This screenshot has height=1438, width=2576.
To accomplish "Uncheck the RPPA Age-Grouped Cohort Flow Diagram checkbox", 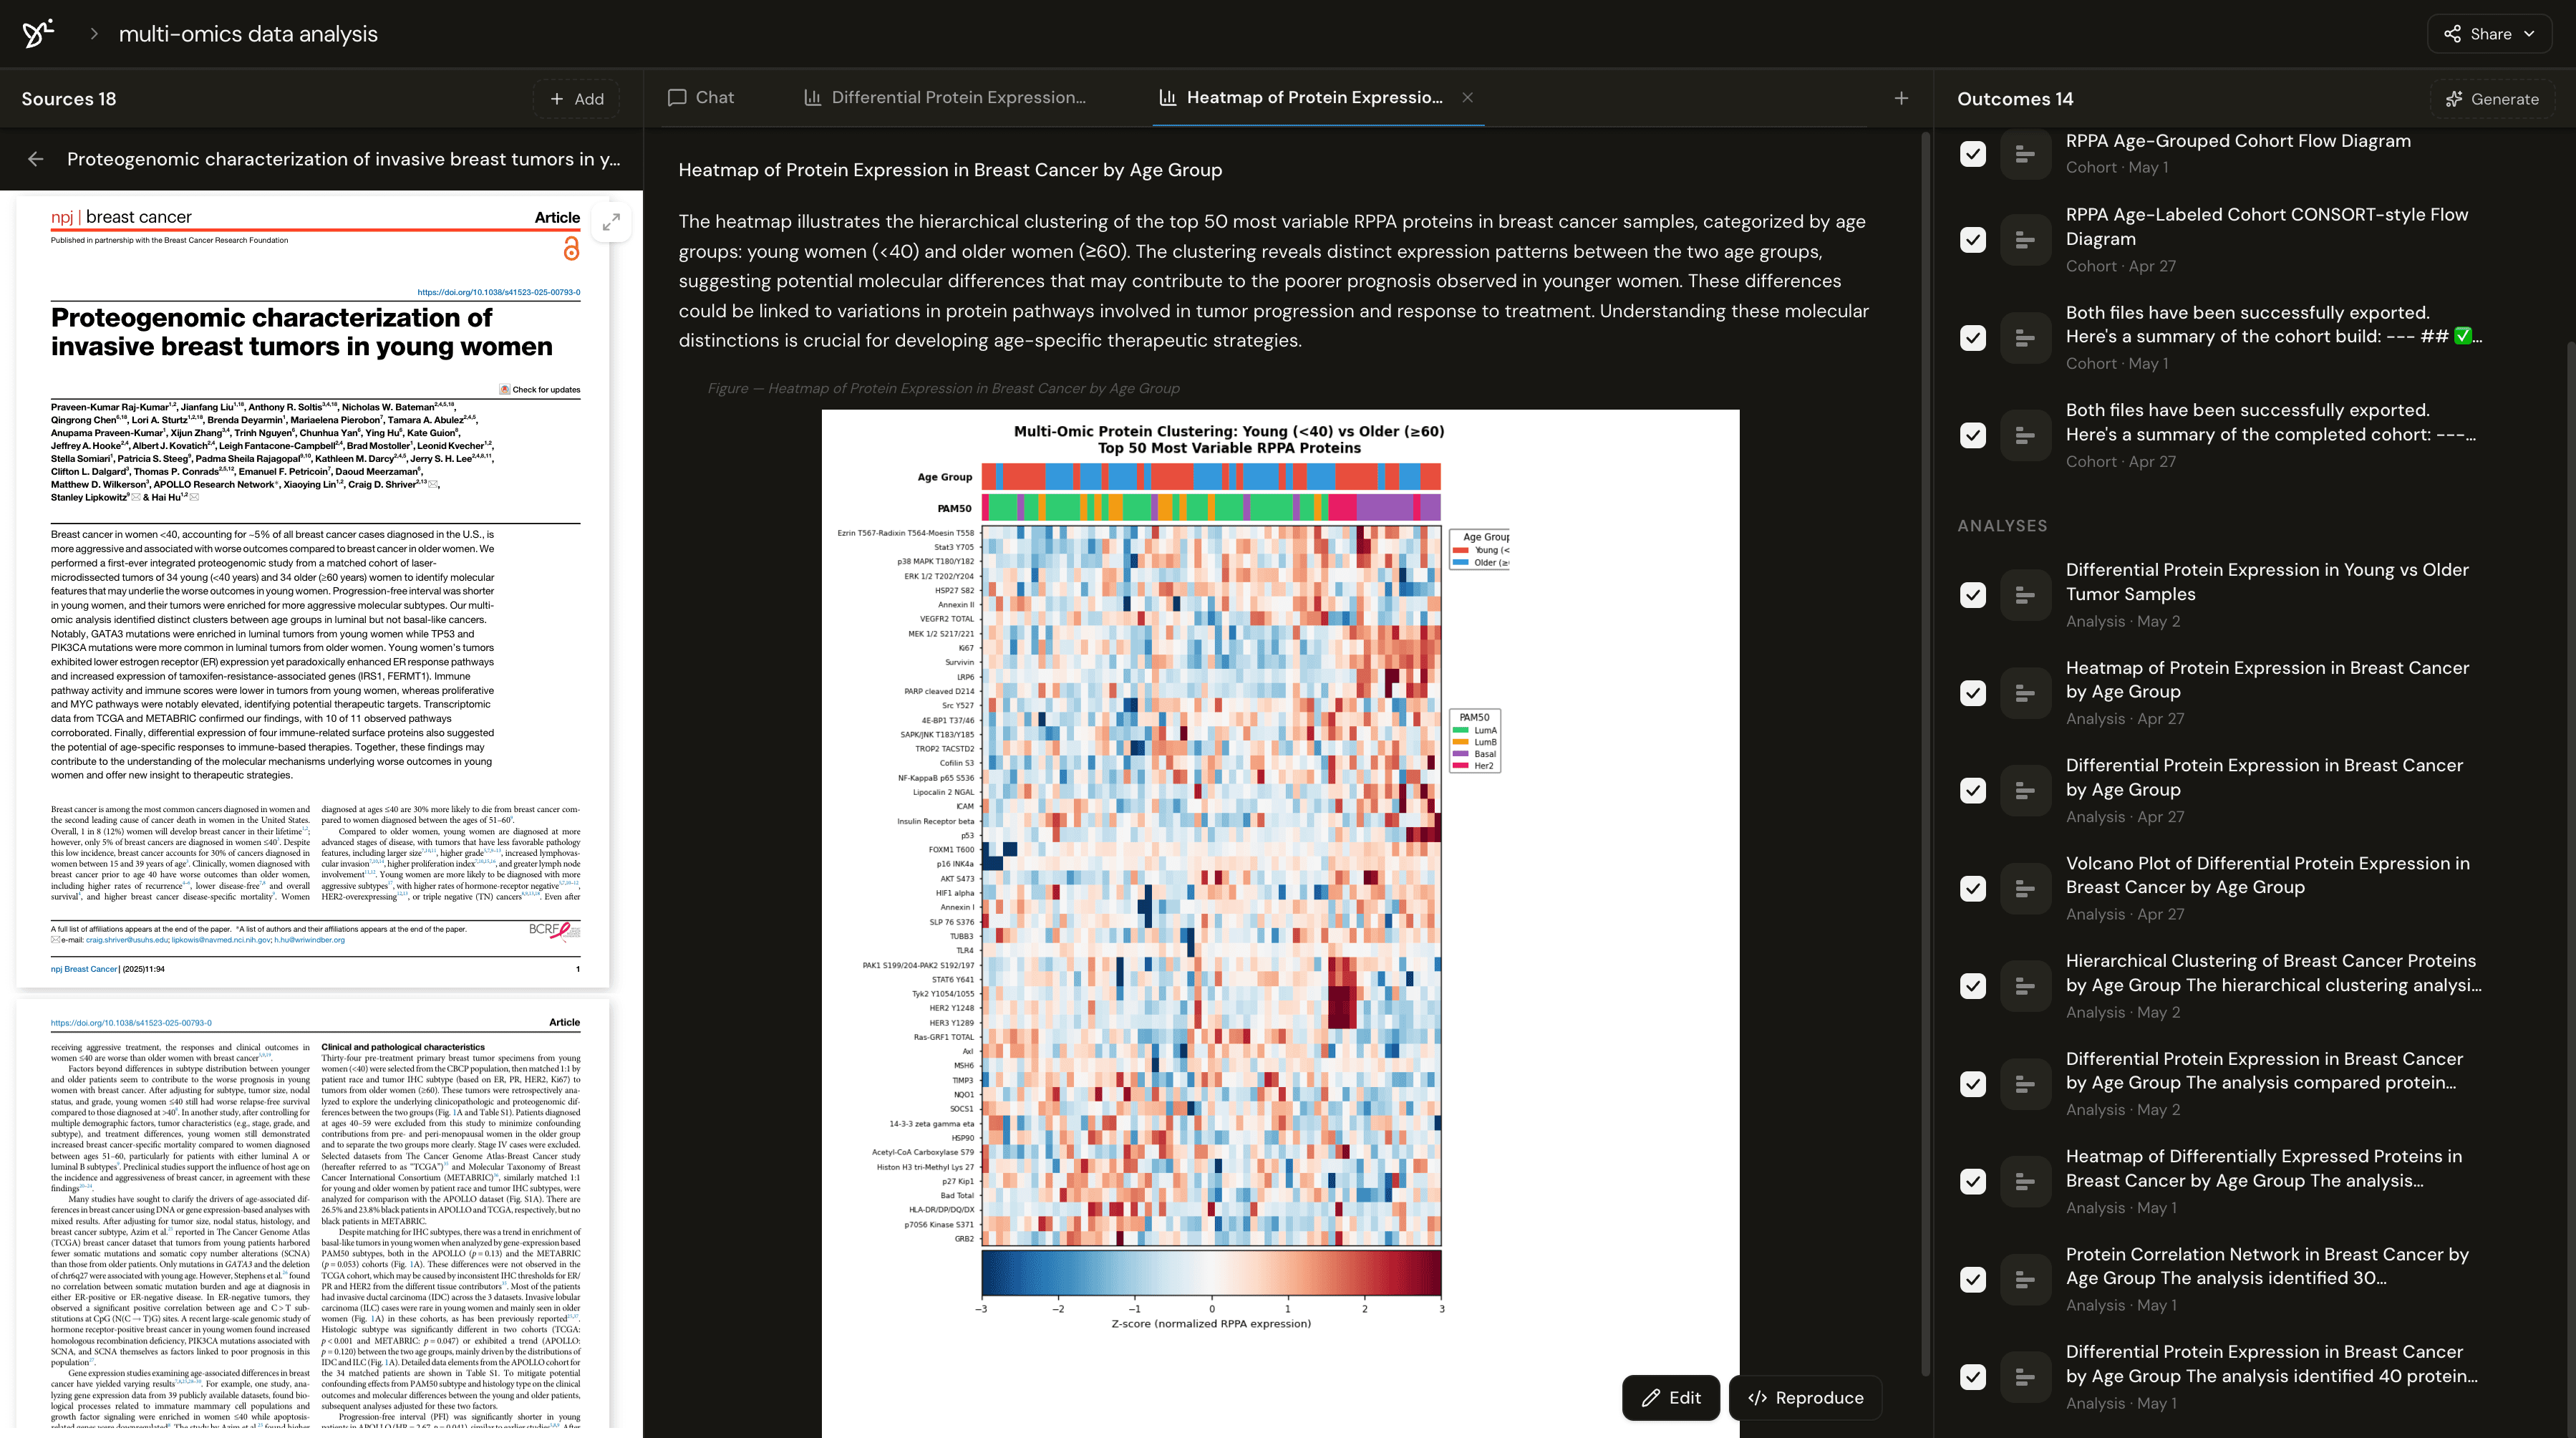I will click(x=1973, y=154).
